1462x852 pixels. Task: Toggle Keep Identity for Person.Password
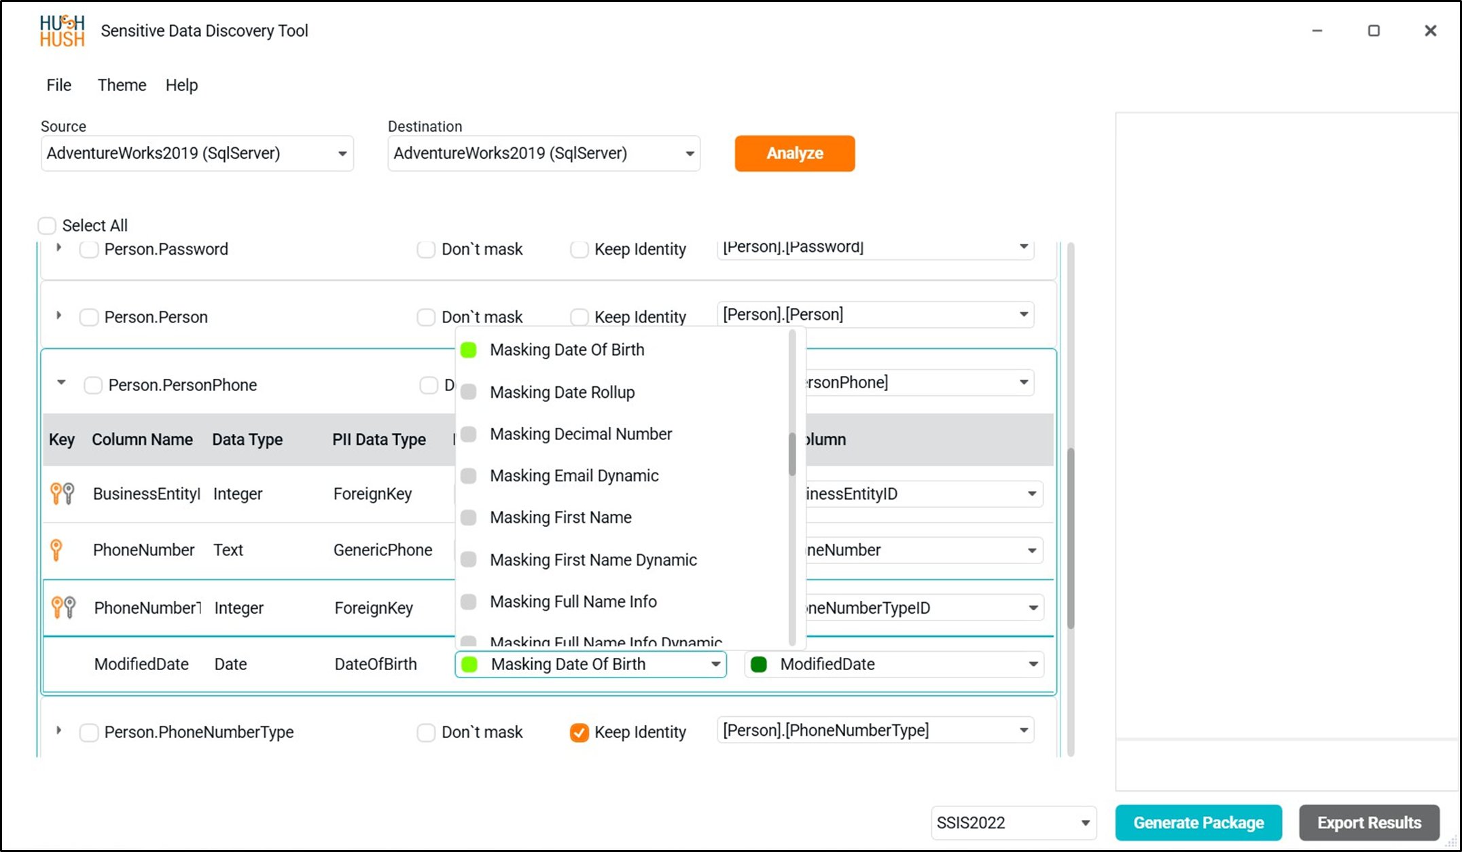click(580, 249)
